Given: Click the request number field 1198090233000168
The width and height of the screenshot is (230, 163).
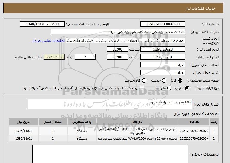Looking at the screenshot, I should [163, 24].
